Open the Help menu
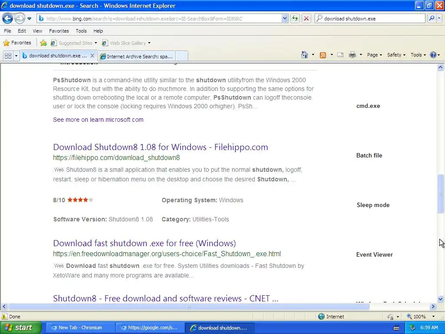This screenshot has width=445, height=334. pyautogui.click(x=98, y=31)
